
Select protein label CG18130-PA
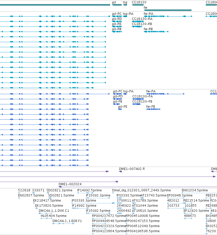(x=143, y=96)
